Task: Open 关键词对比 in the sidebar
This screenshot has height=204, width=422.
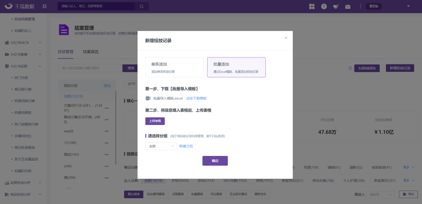Action: click(23, 136)
